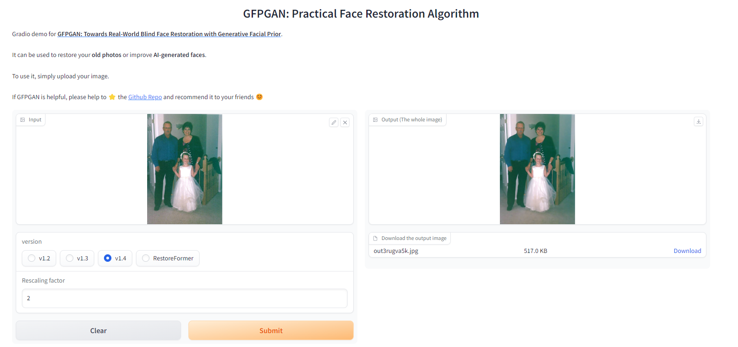The width and height of the screenshot is (738, 347).
Task: Click the out3rugva5k.jpg file name
Action: tap(396, 251)
